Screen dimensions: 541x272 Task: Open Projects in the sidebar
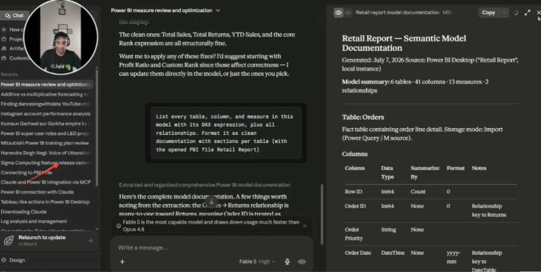13,39
